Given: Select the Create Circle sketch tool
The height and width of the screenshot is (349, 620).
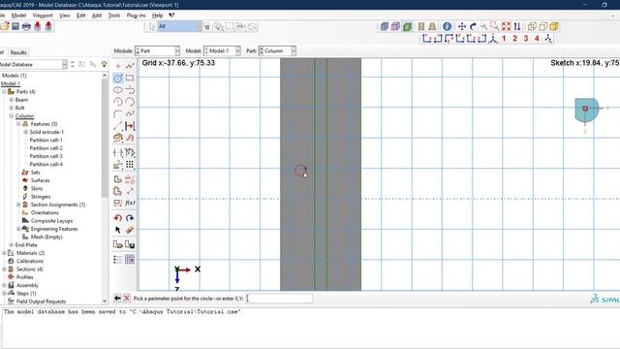Looking at the screenshot, I should pos(118,78).
